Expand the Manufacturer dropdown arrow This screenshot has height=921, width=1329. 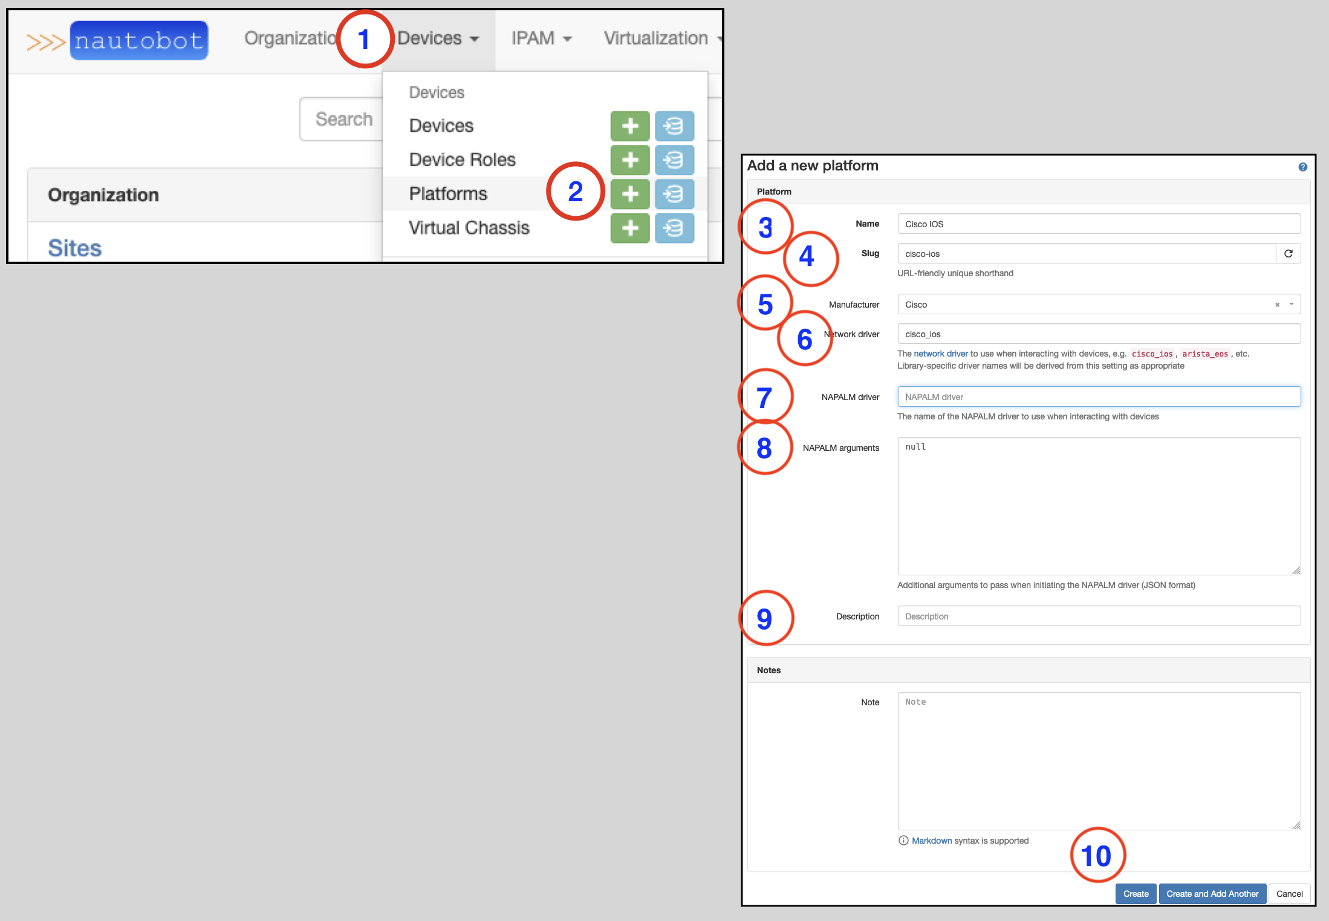click(x=1292, y=304)
